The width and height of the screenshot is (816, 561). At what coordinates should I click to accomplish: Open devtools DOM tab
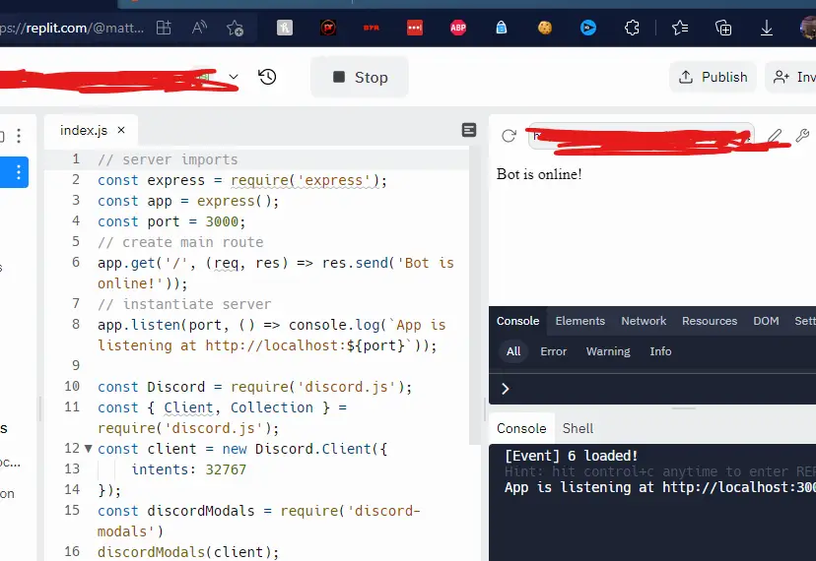[x=766, y=321]
